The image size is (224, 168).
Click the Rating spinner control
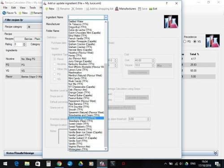point(24,44)
